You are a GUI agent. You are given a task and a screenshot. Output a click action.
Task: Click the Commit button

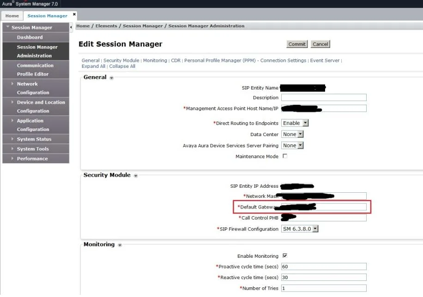point(297,44)
